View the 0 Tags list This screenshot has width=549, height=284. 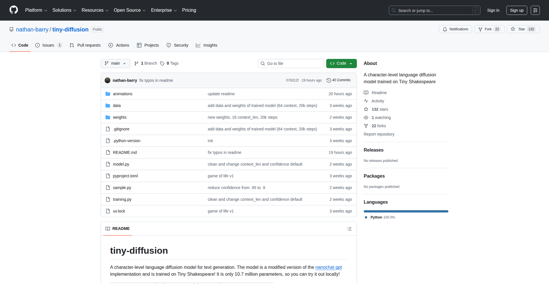pos(169,63)
